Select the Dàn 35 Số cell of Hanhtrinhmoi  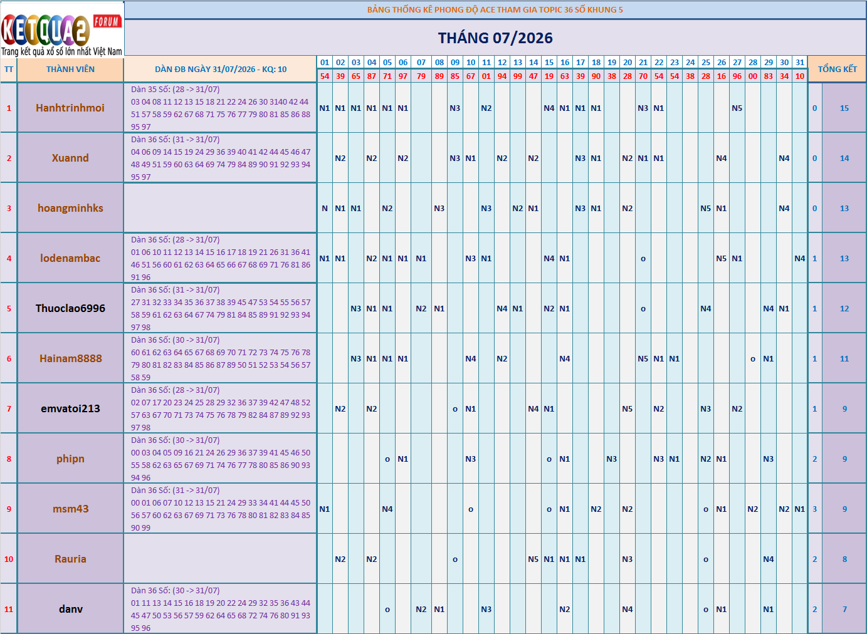(x=221, y=108)
